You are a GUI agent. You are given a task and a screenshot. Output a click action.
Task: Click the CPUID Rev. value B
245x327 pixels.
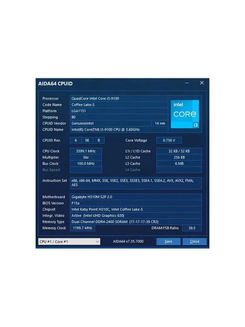point(99,140)
